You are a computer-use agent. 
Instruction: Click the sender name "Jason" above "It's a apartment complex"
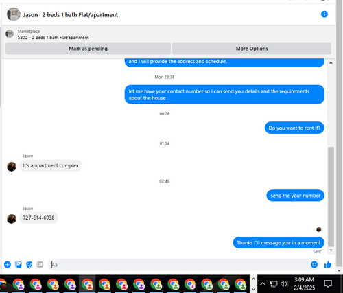(x=27, y=156)
